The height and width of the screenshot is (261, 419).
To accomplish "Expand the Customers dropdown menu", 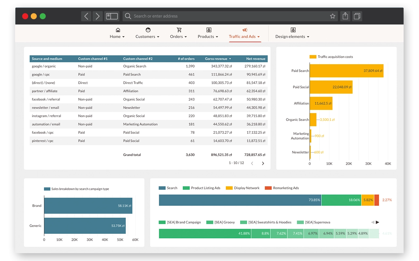I will coord(147,37).
